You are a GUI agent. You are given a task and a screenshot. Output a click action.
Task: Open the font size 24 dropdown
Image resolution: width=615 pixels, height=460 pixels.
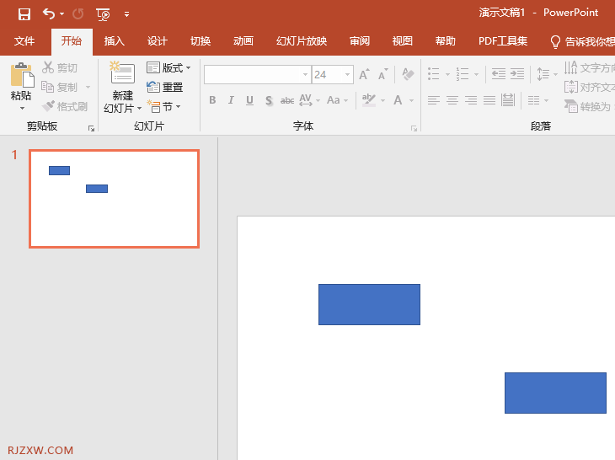[x=347, y=74]
